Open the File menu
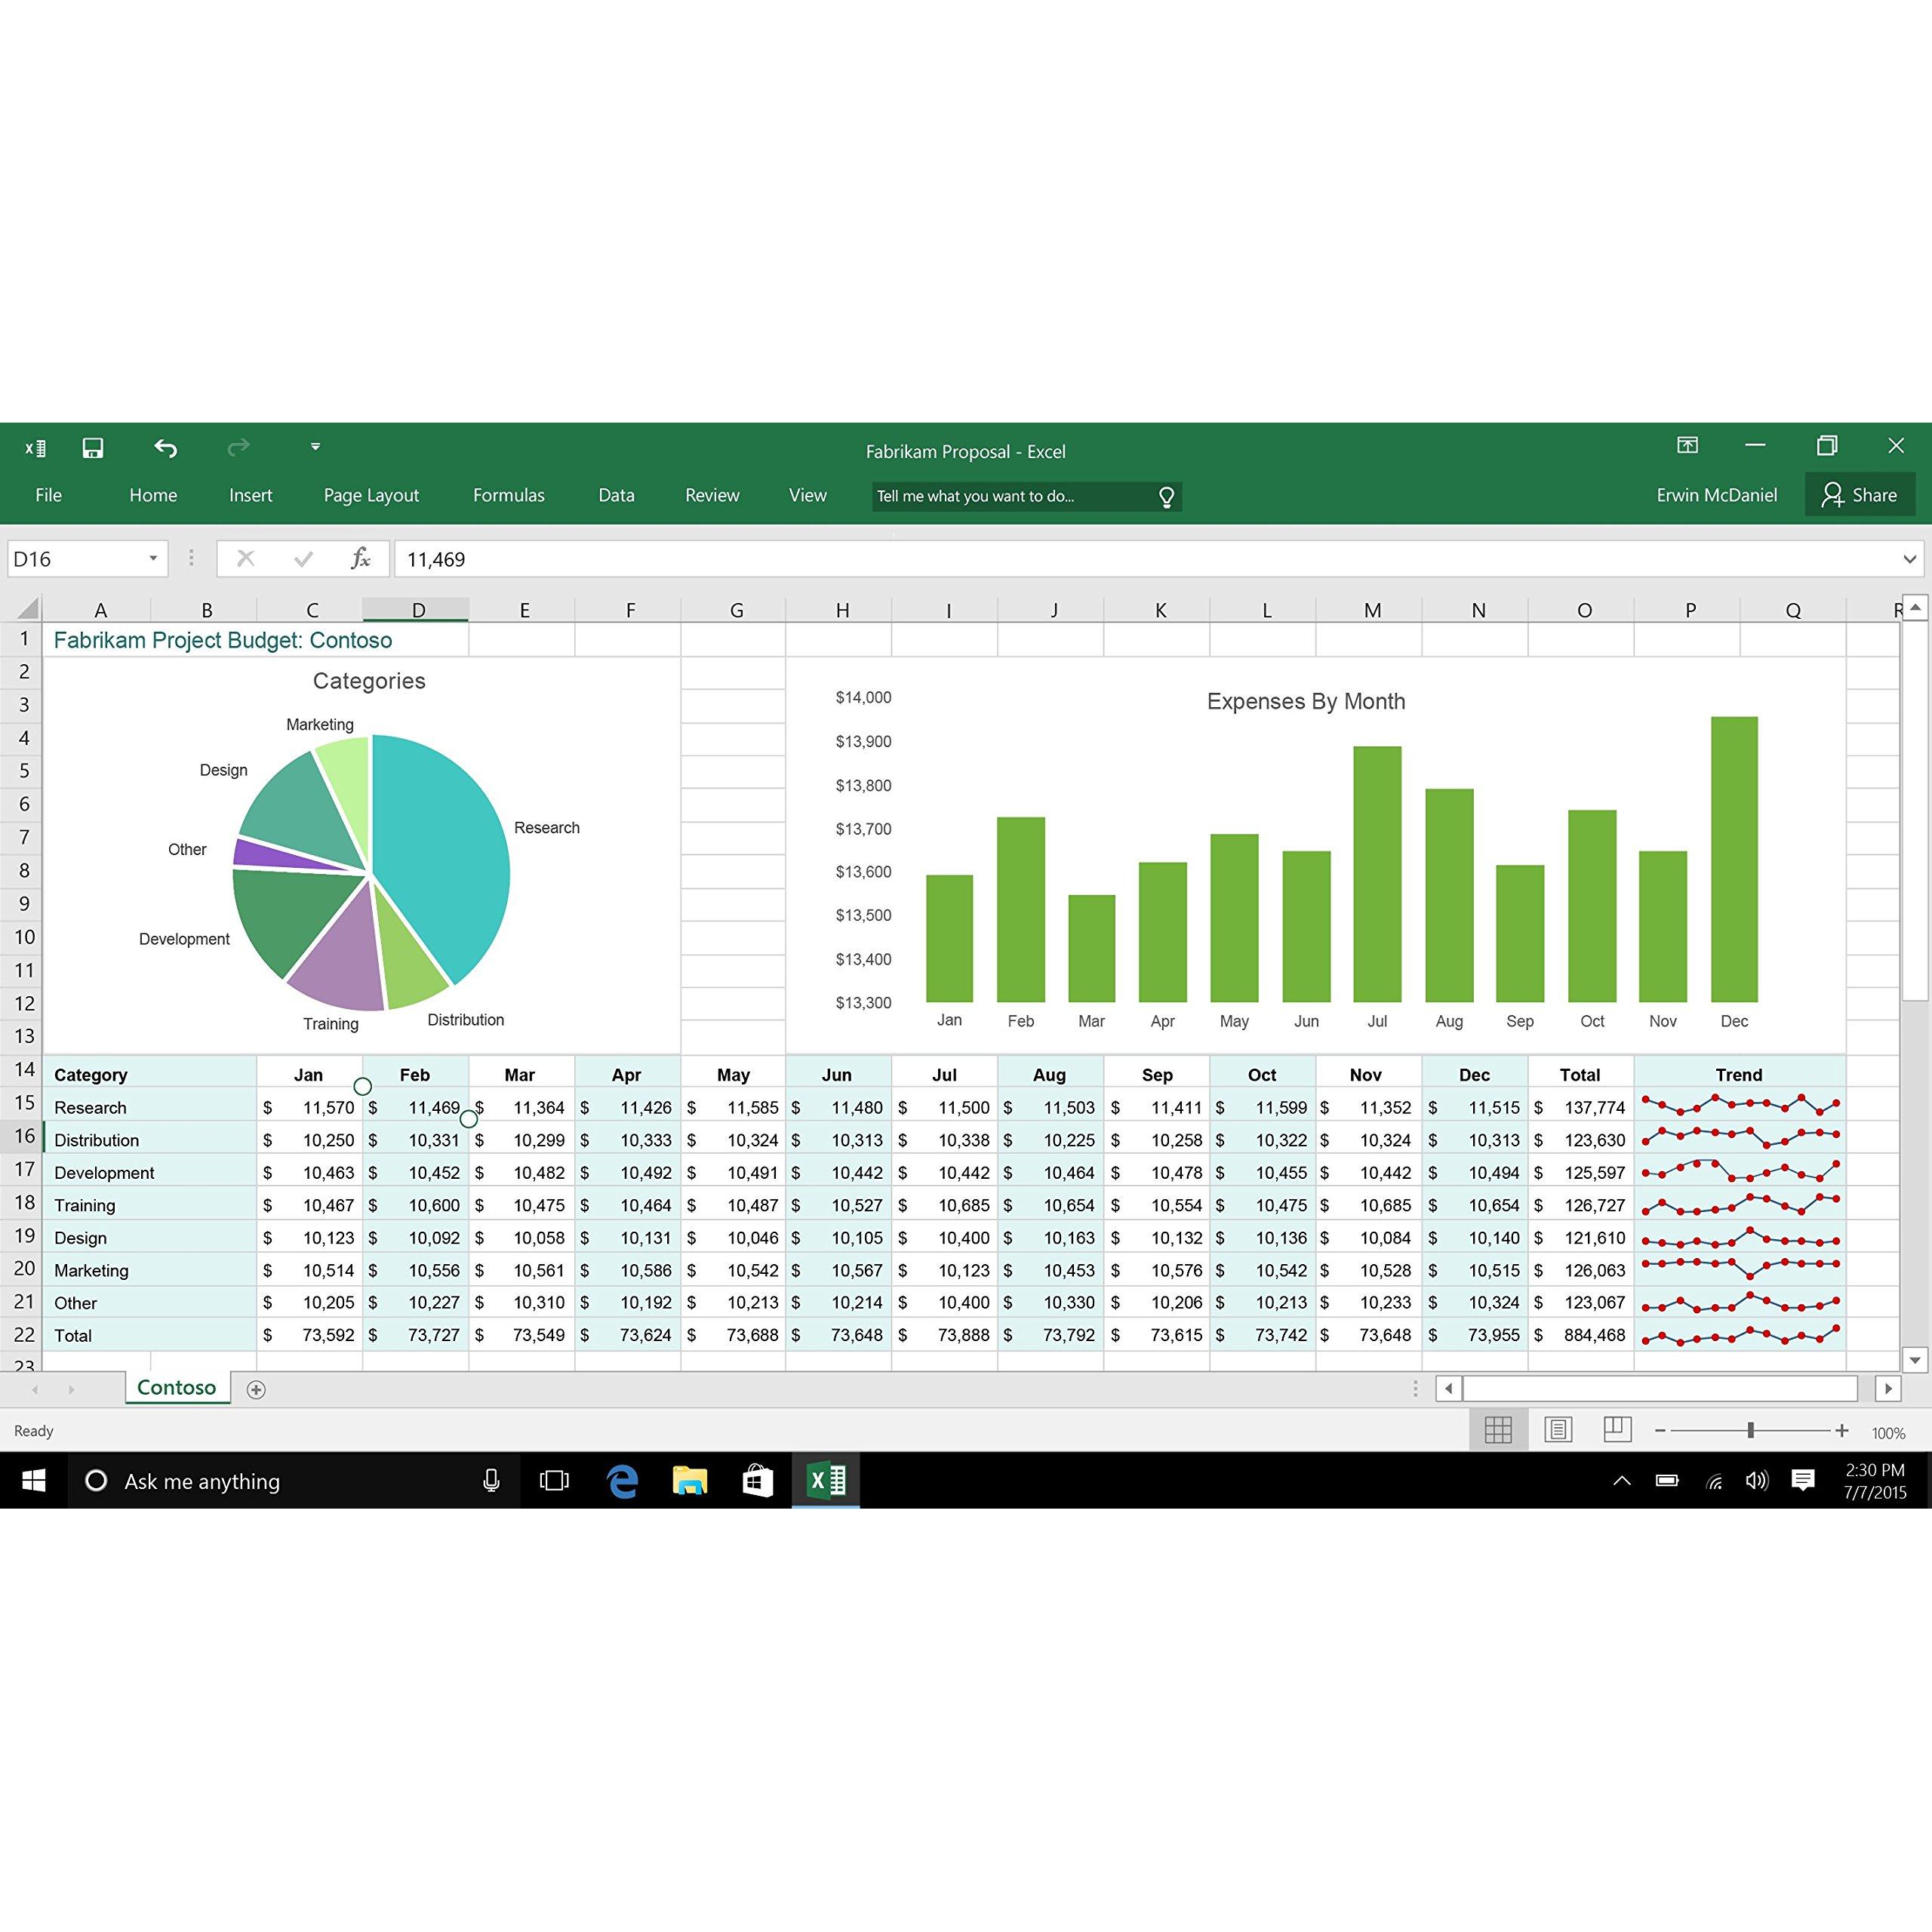The height and width of the screenshot is (1932, 1932). click(48, 495)
